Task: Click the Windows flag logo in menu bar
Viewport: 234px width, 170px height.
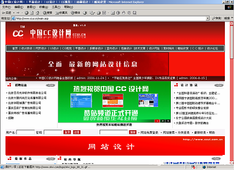Action: [229, 7]
